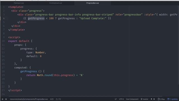Click the "export default" statement
Viewport: 179px width, 101px height.
click(x=19, y=41)
